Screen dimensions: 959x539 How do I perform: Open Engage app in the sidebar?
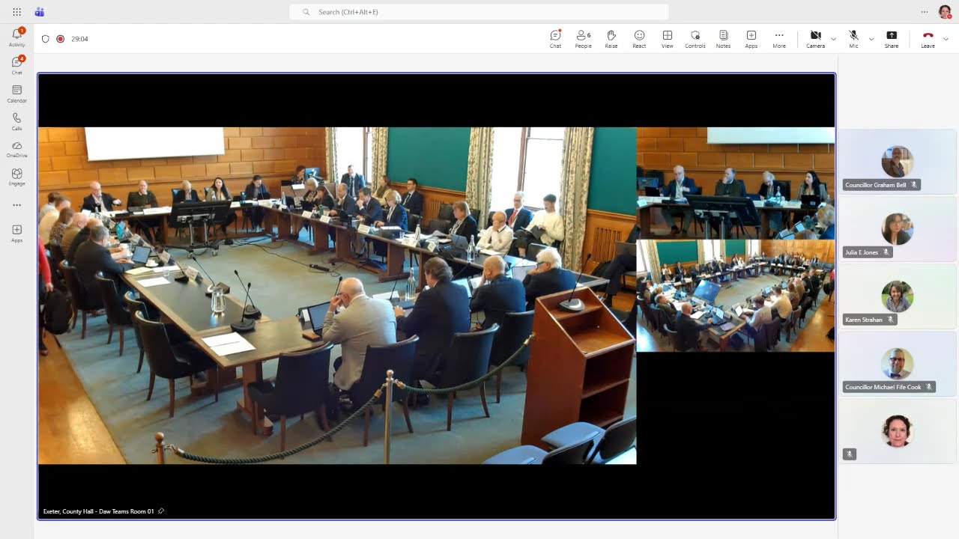(x=16, y=177)
